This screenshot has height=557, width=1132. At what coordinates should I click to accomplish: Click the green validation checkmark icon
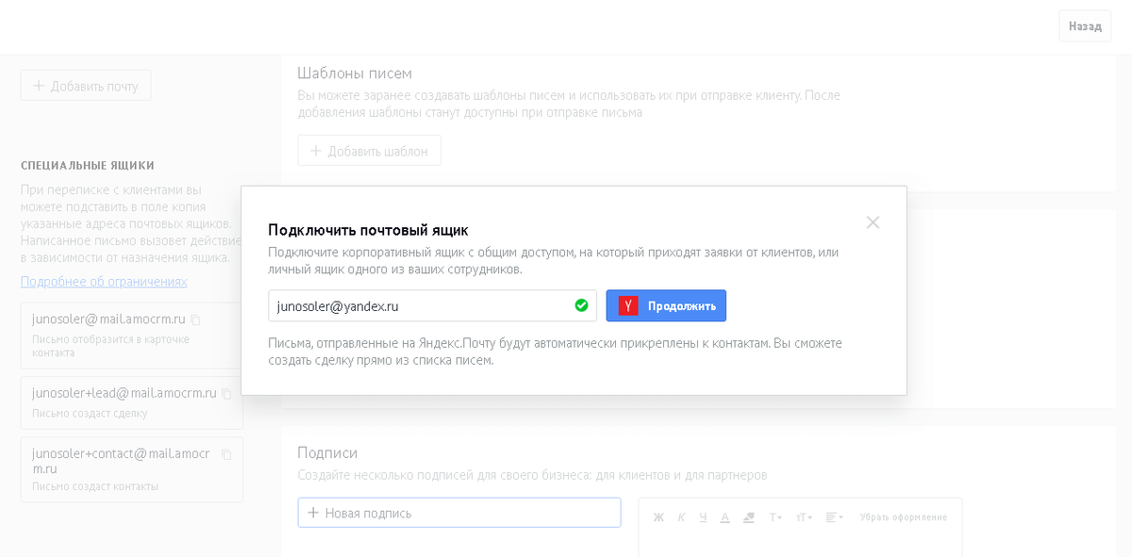pyautogui.click(x=581, y=305)
